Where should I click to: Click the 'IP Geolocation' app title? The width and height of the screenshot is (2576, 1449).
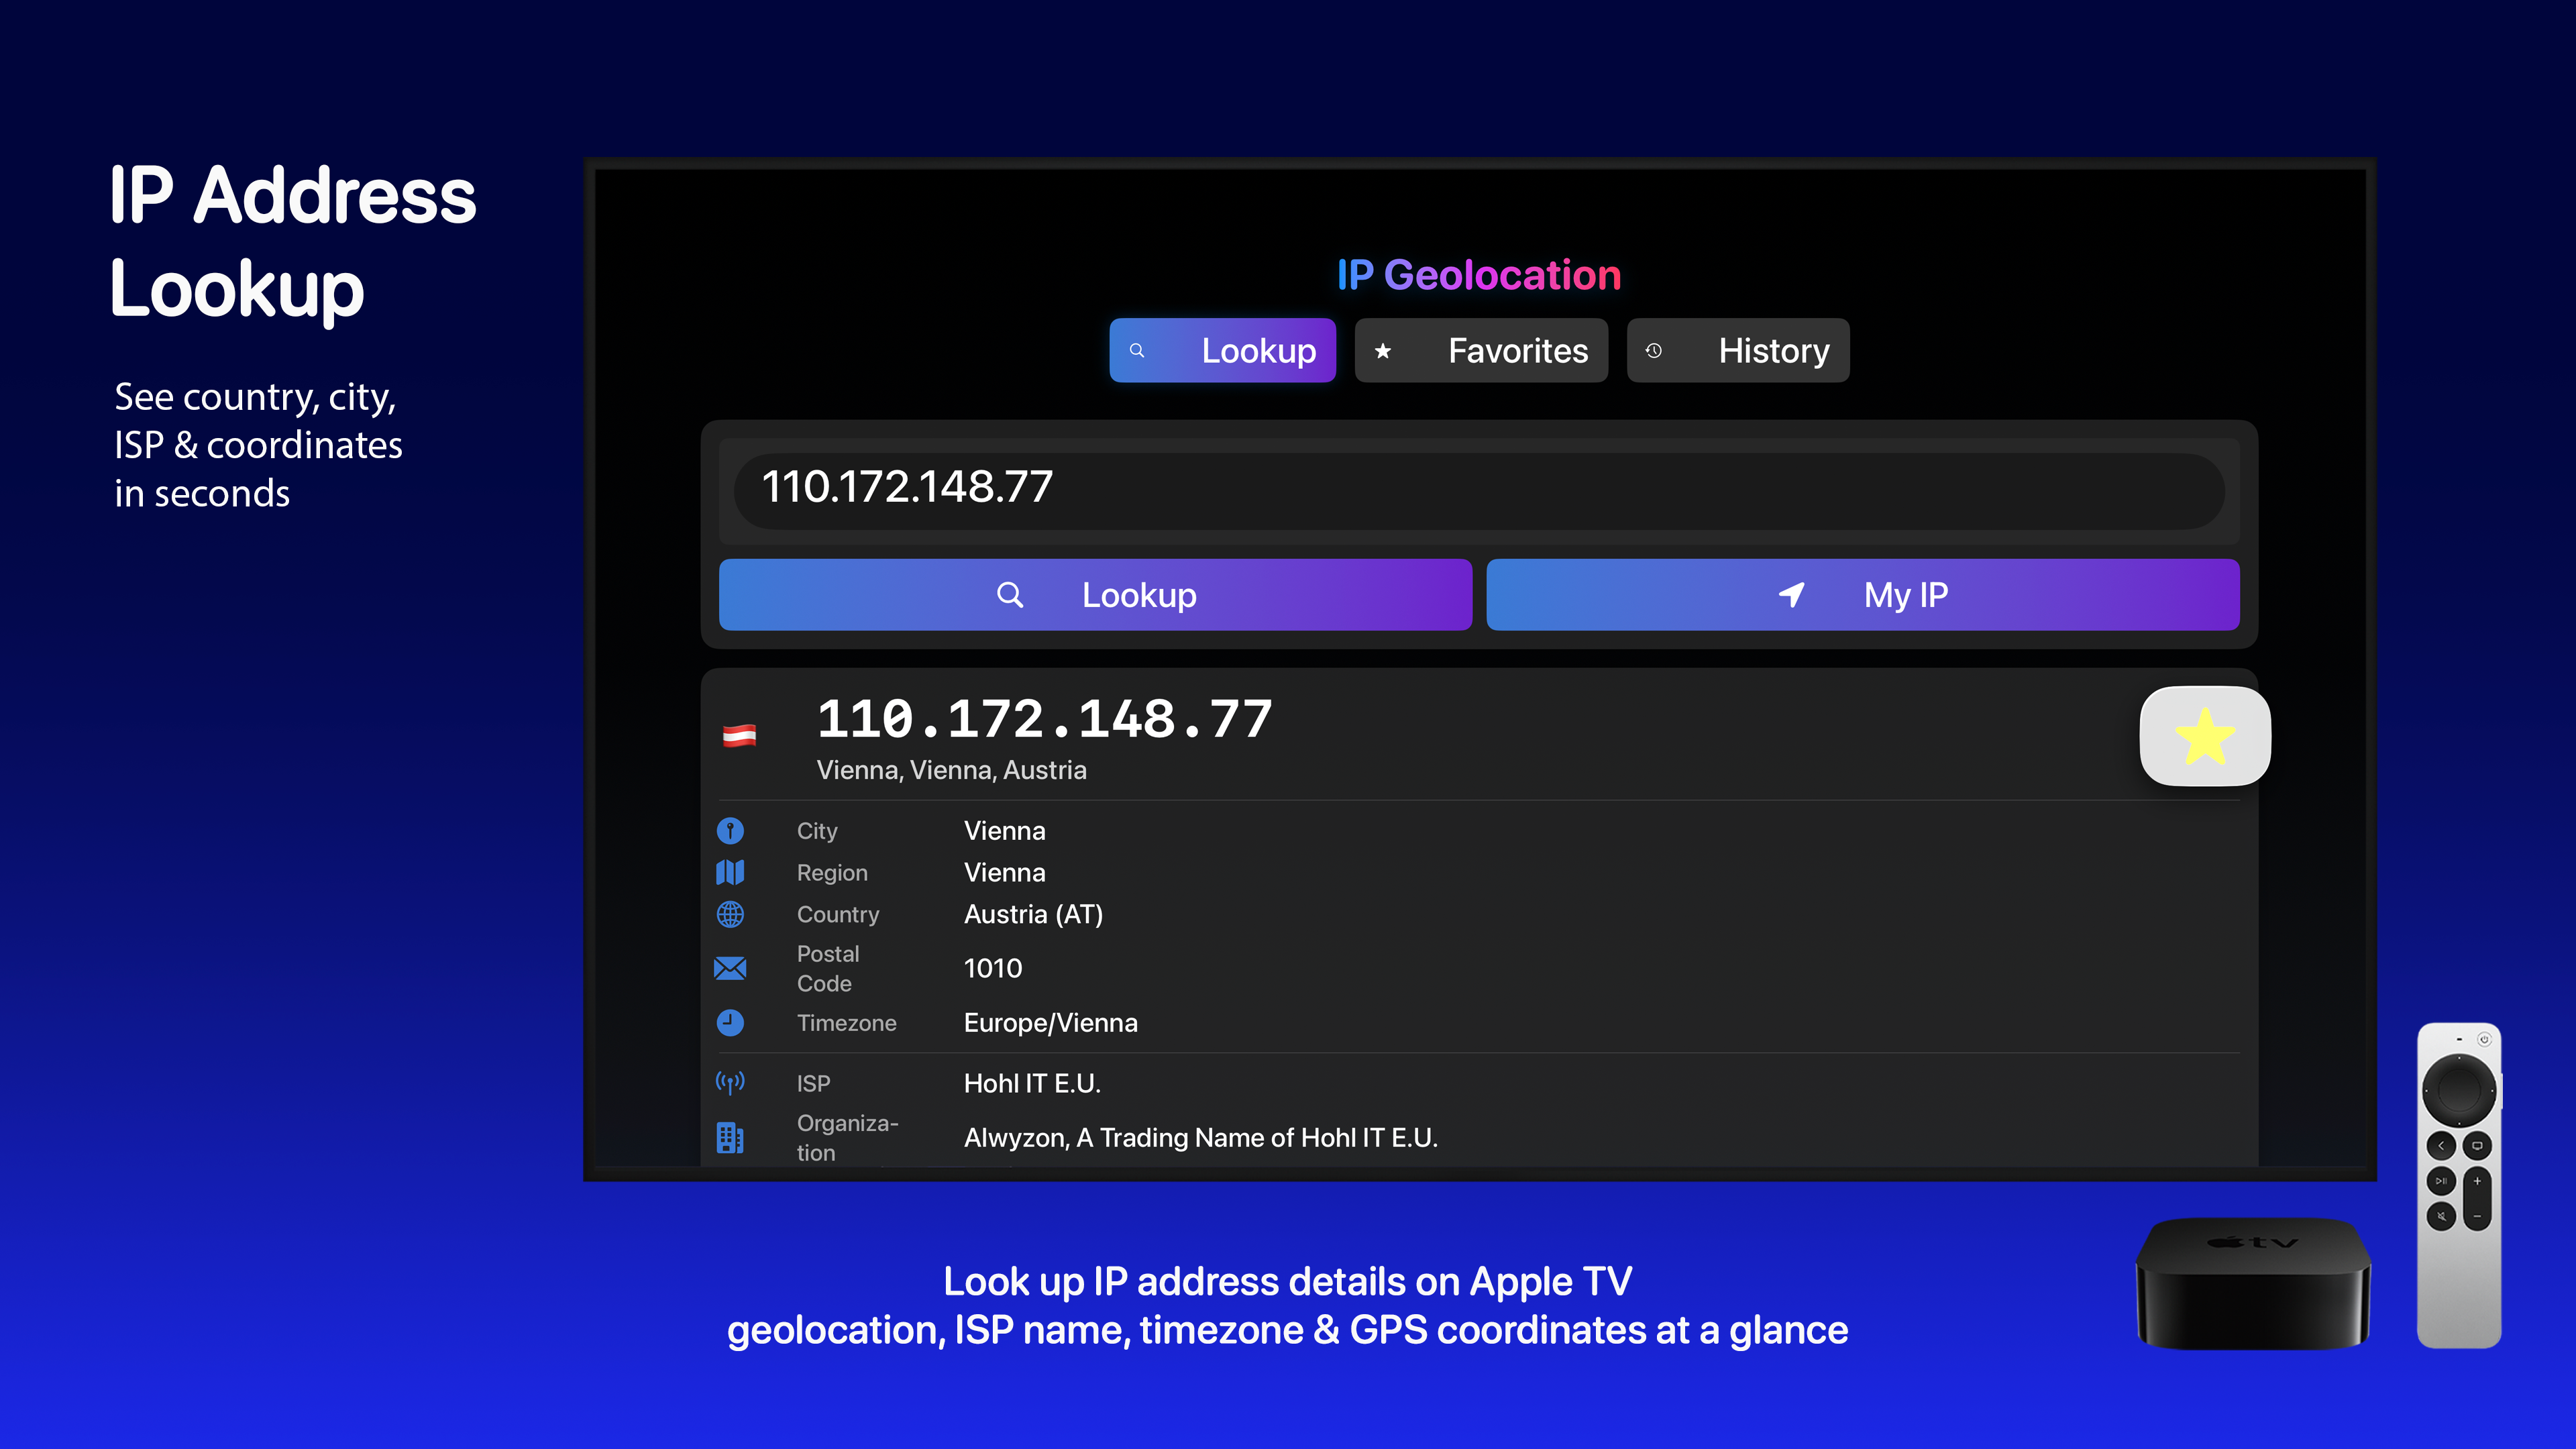pyautogui.click(x=1479, y=274)
